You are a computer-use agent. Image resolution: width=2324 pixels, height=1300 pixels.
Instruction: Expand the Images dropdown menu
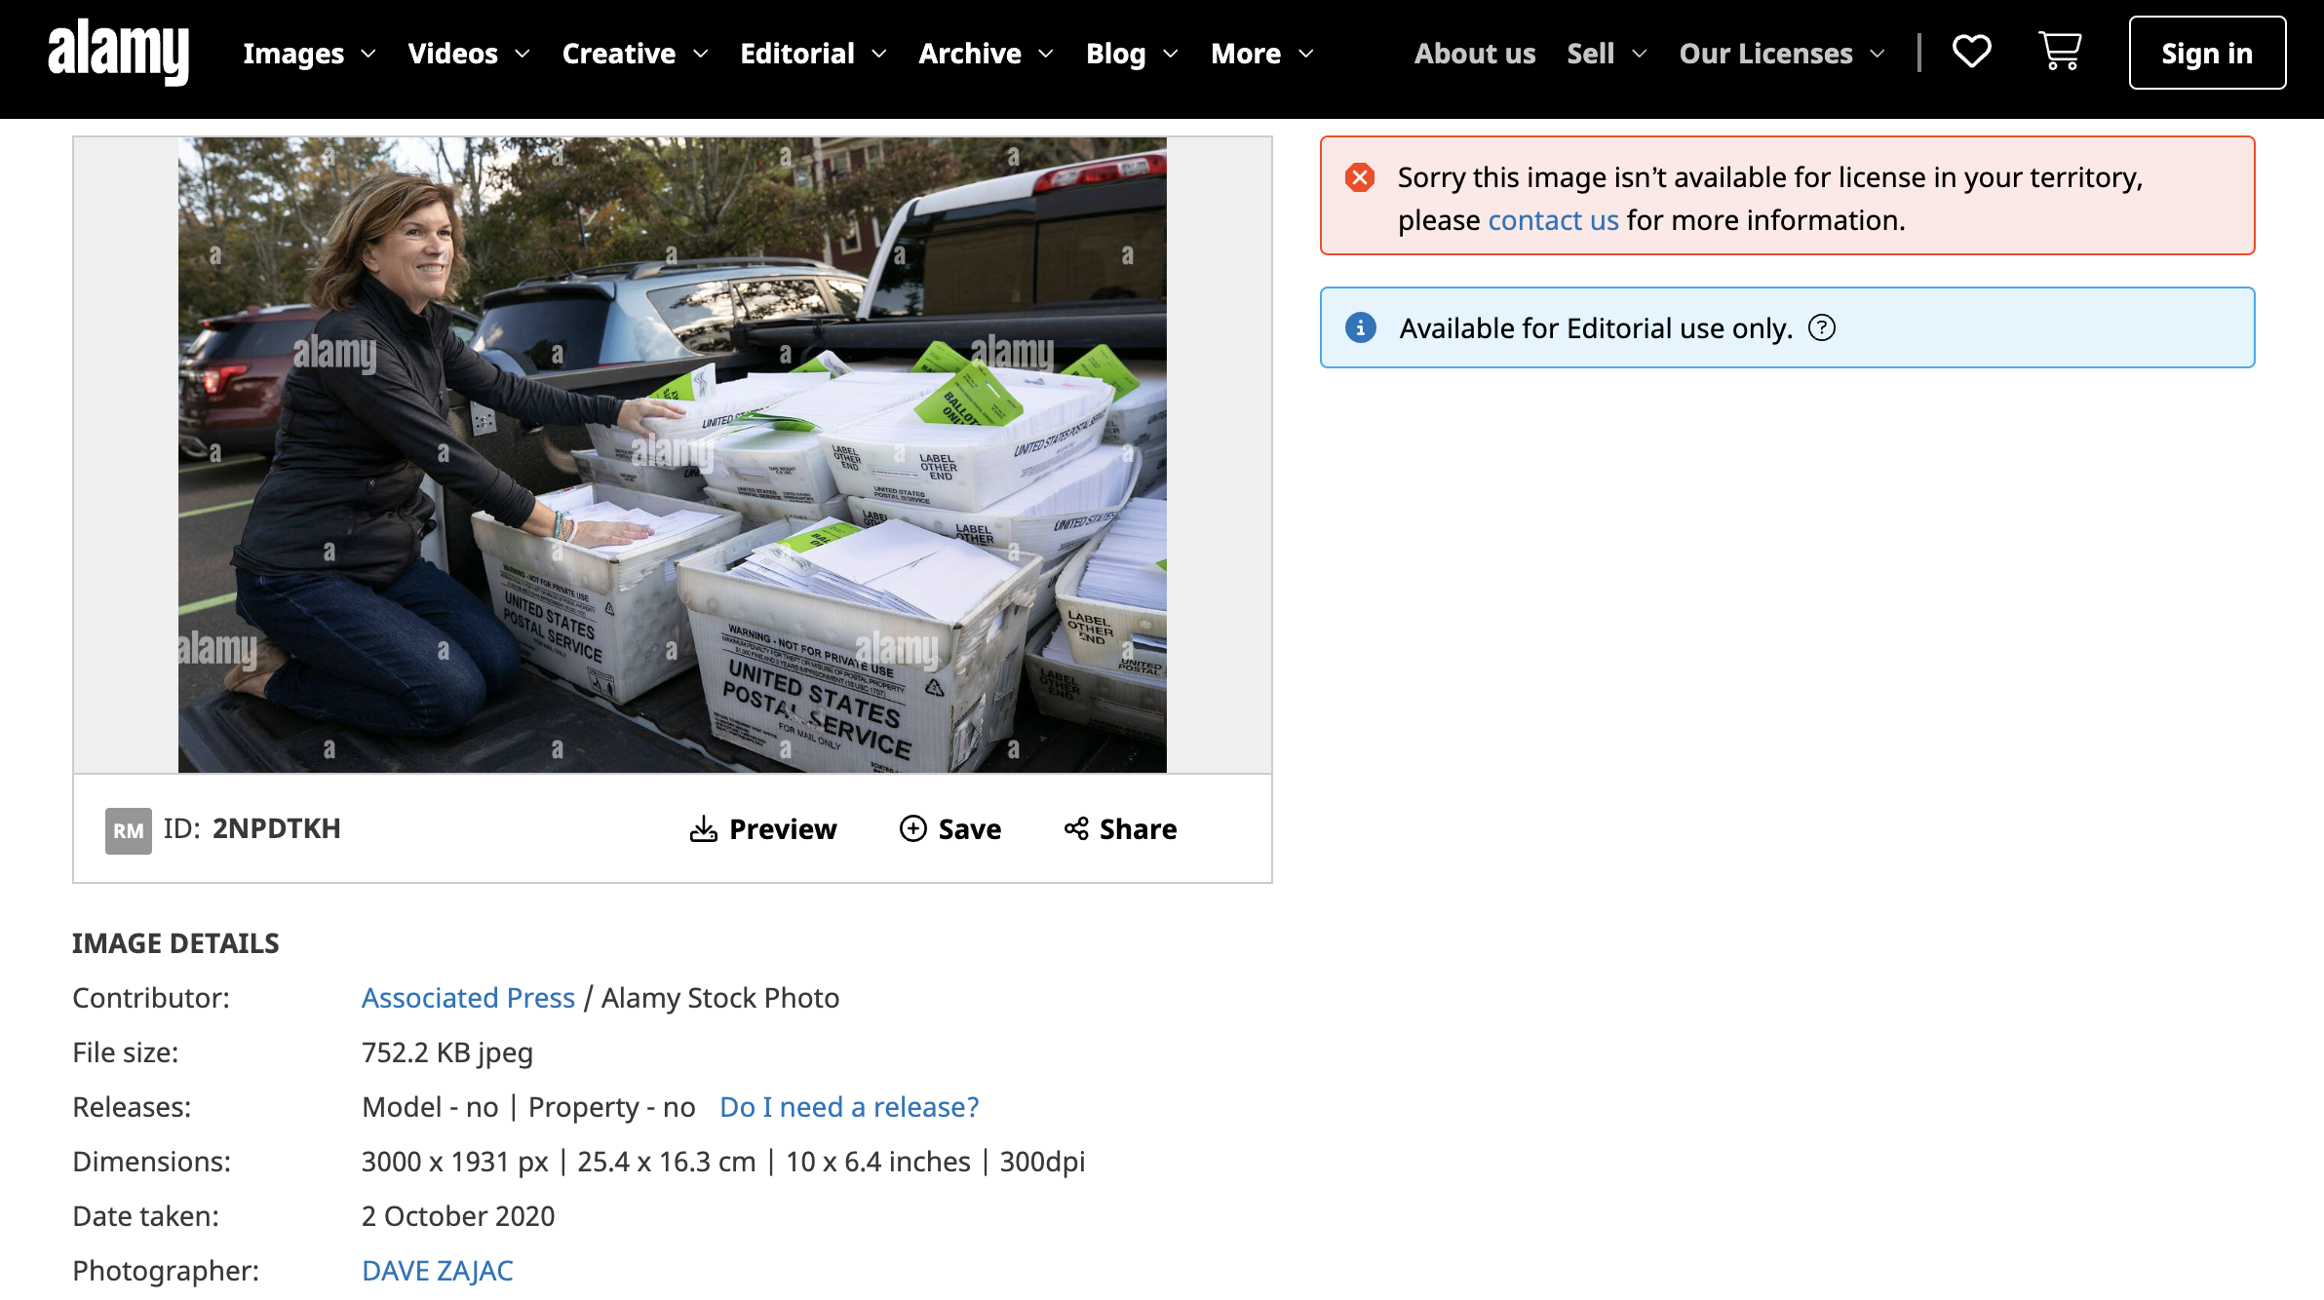[x=309, y=54]
